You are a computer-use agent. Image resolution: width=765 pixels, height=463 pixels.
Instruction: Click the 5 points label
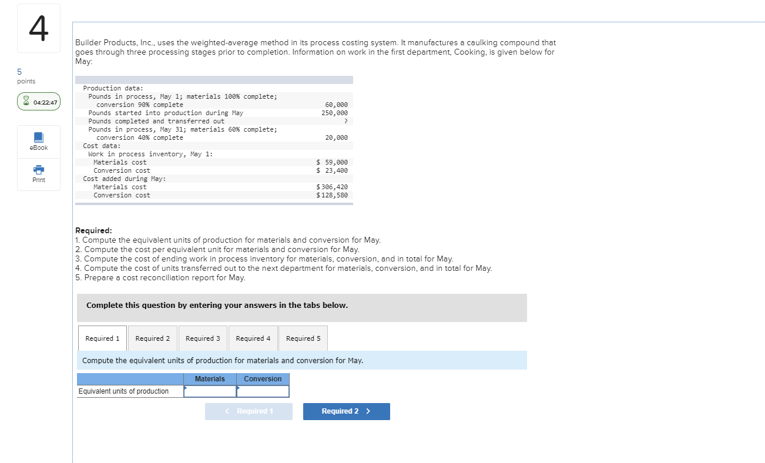pyautogui.click(x=26, y=76)
